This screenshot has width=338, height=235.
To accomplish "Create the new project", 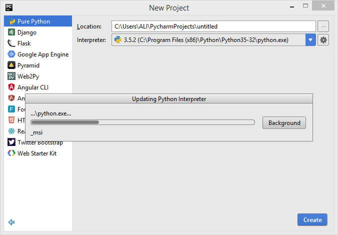I will point(312,219).
